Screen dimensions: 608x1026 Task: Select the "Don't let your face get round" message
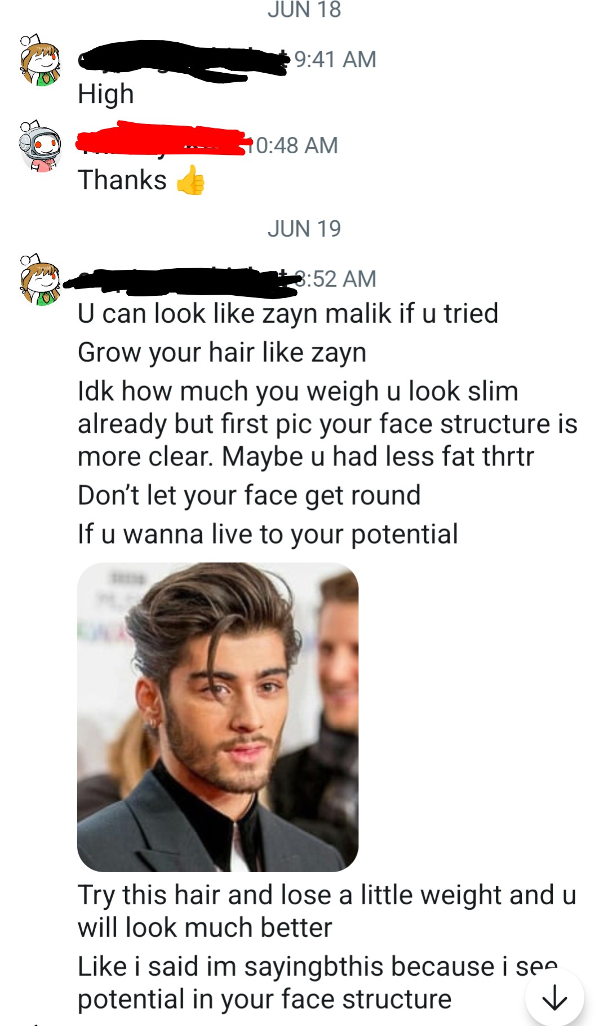coord(249,496)
